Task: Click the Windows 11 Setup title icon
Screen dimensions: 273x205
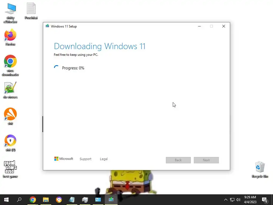Action: coord(47,26)
